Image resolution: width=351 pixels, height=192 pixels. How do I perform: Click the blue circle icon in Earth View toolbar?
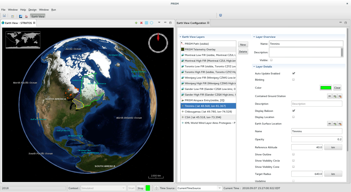click(152, 22)
